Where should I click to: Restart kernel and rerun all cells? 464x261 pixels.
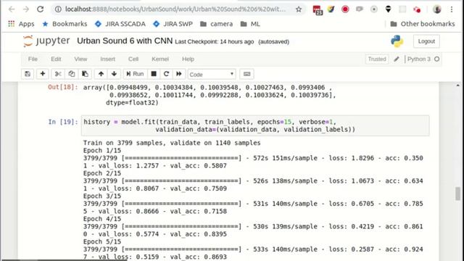tap(179, 74)
